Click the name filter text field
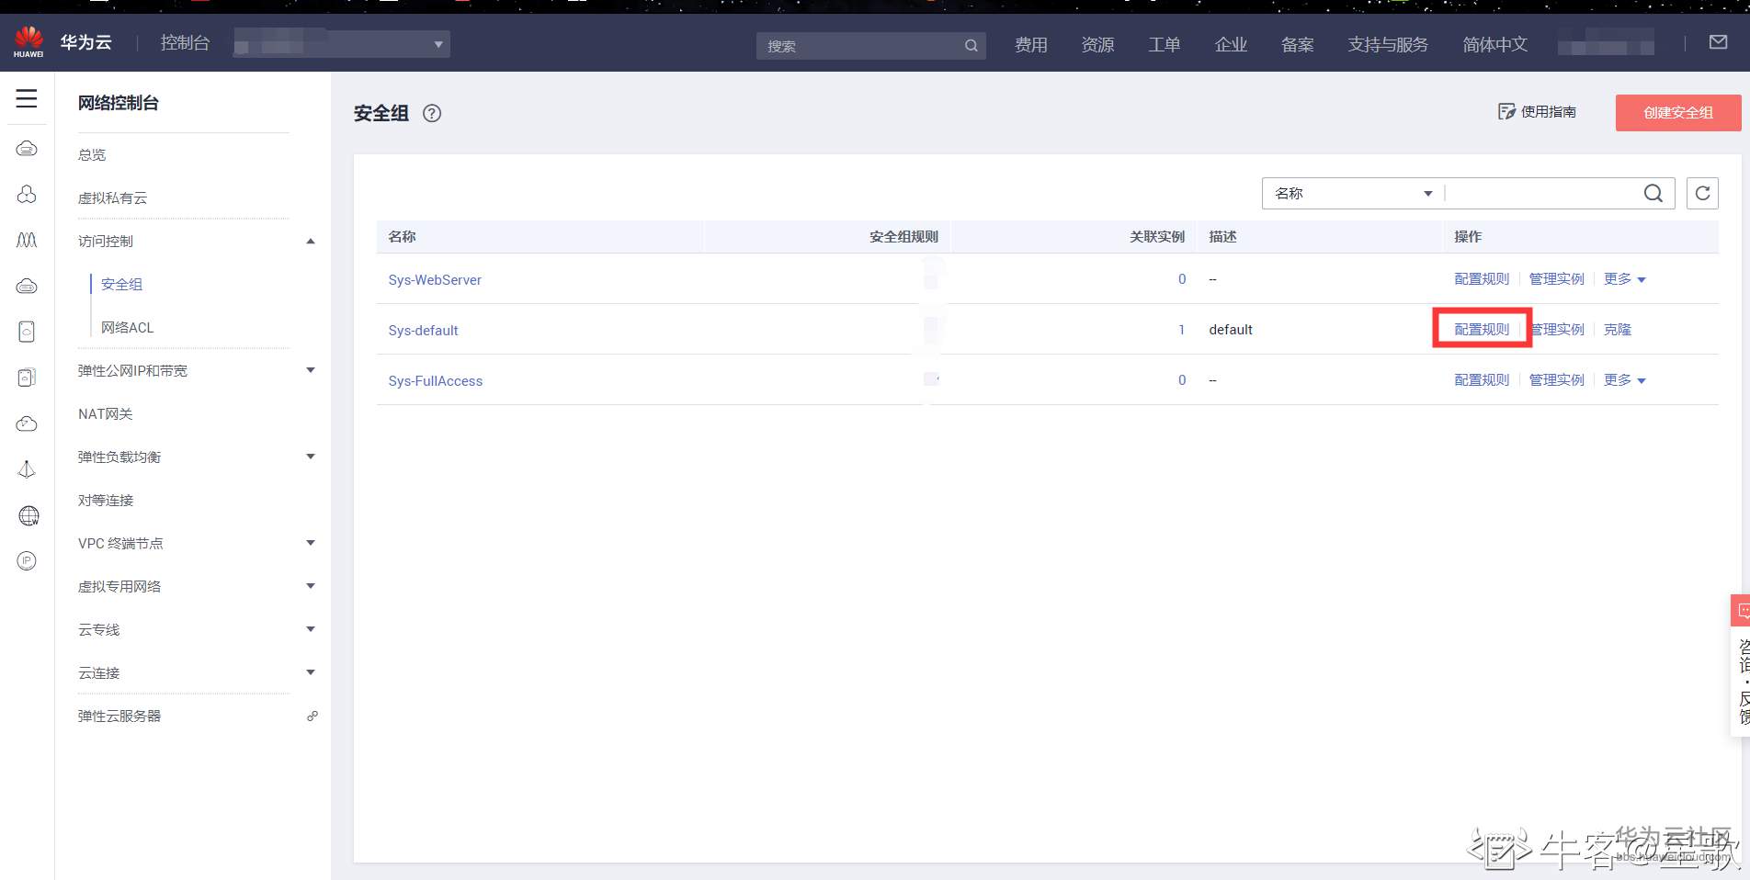Viewport: 1750px width, 880px height. 1542,193
